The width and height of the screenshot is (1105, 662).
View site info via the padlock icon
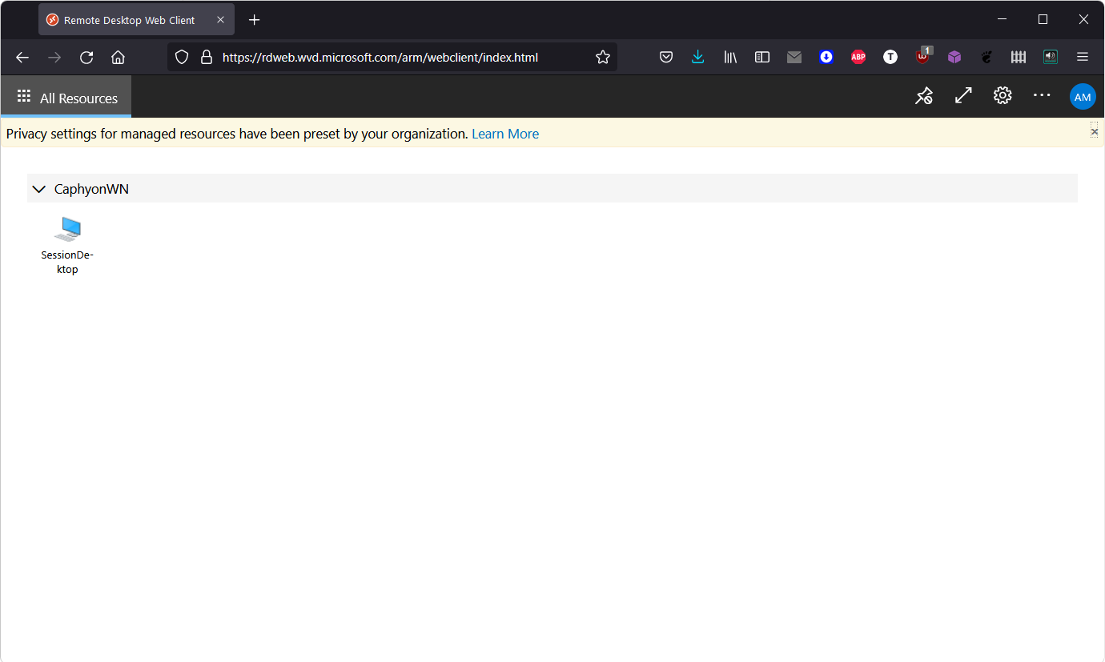pyautogui.click(x=207, y=57)
